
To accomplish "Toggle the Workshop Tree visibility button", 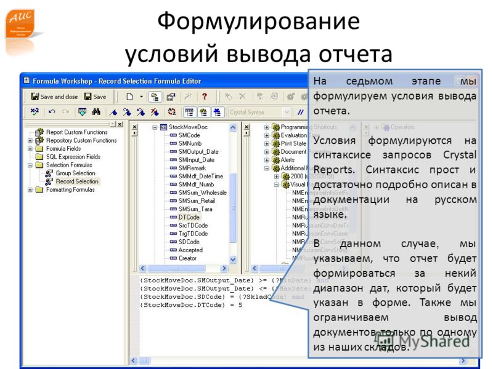I will [155, 97].
